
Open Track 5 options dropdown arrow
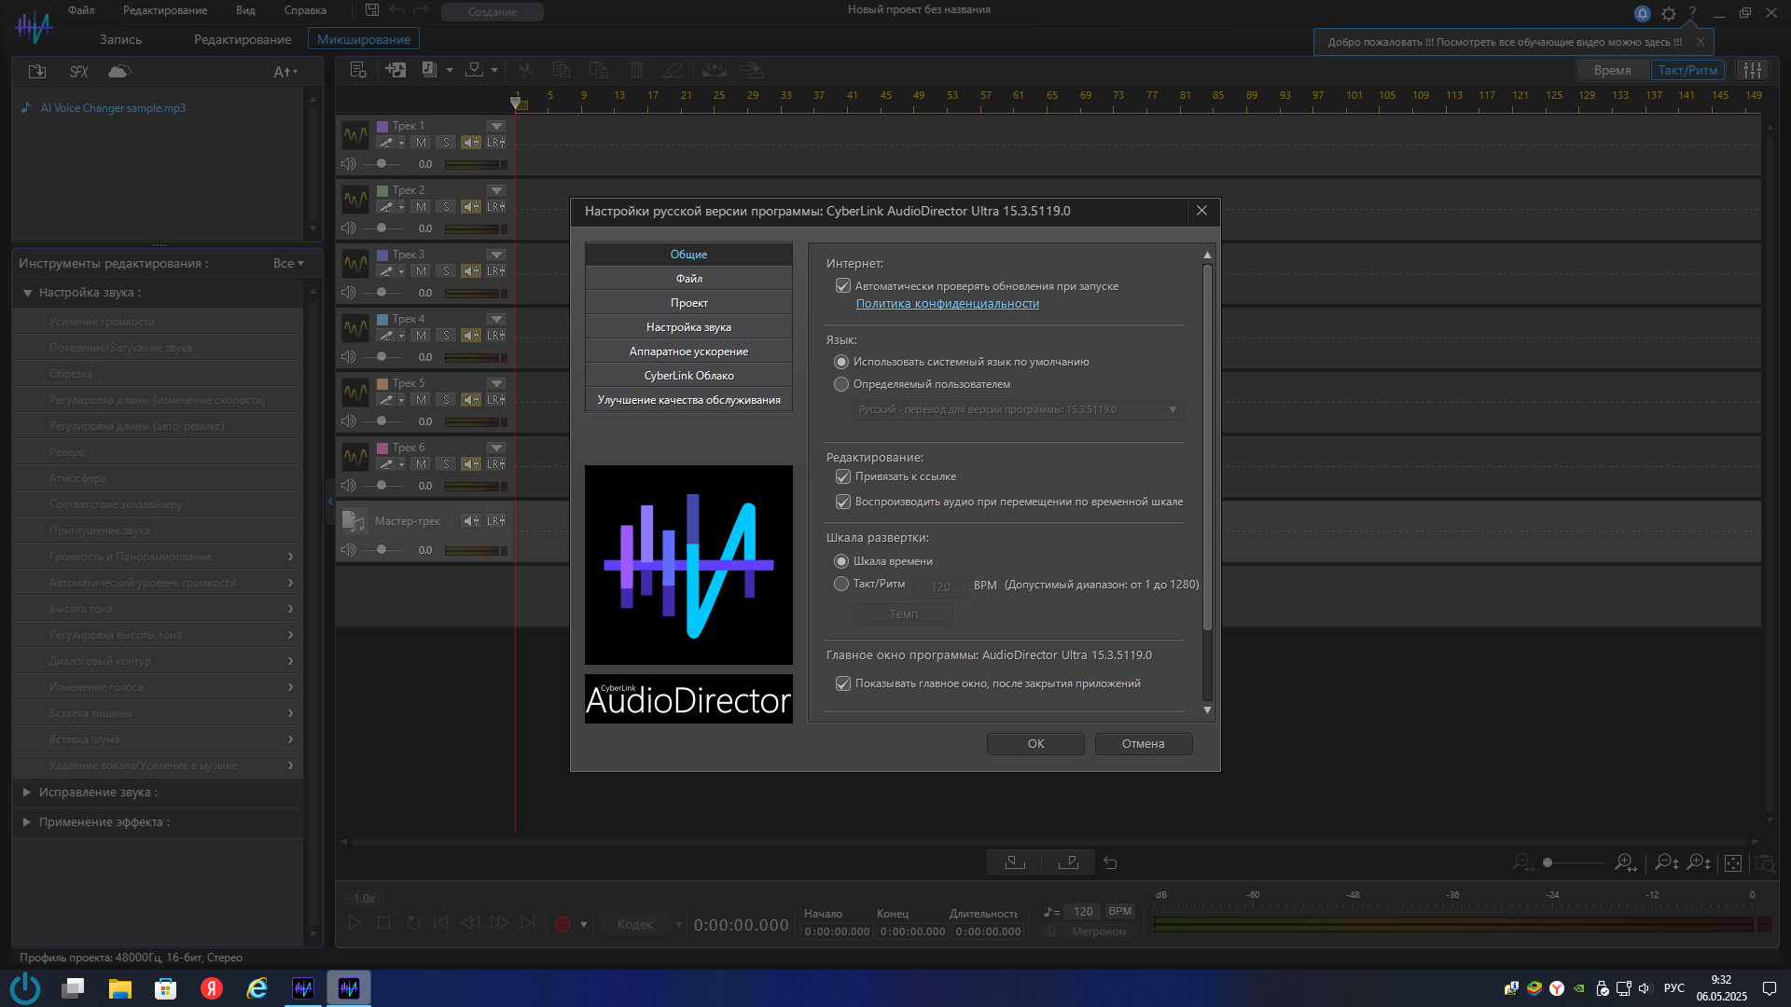click(496, 383)
